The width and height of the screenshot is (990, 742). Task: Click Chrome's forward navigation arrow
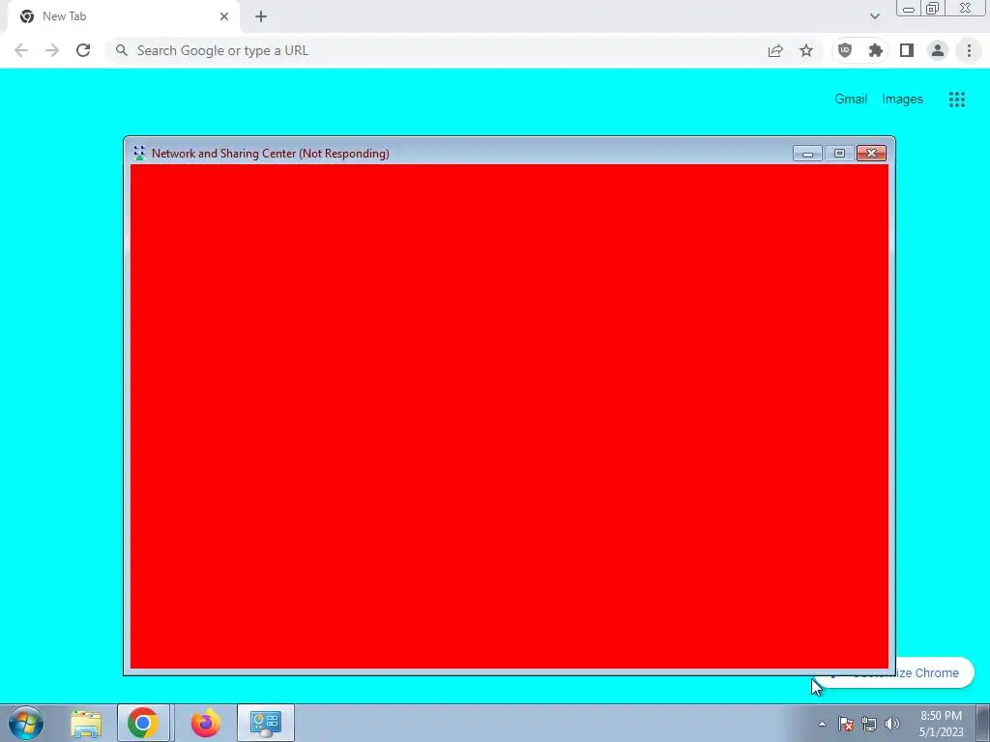[x=52, y=50]
